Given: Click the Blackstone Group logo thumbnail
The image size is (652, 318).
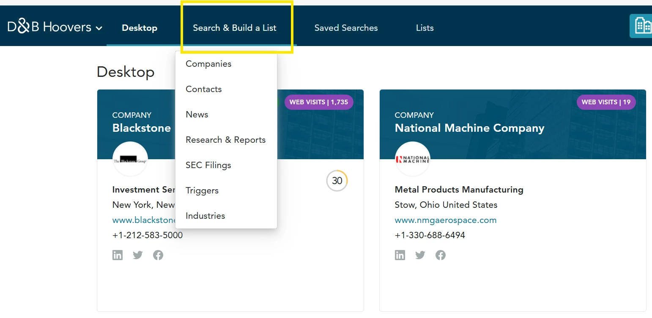Looking at the screenshot, I should click(130, 159).
